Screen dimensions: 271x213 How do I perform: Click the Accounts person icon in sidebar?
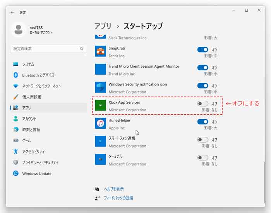[x=16, y=119]
